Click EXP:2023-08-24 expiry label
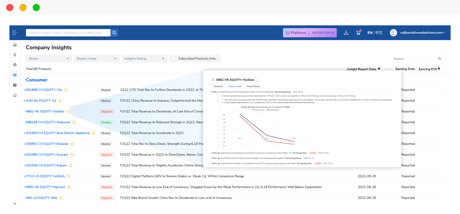The image size is (460, 214). 323,33
